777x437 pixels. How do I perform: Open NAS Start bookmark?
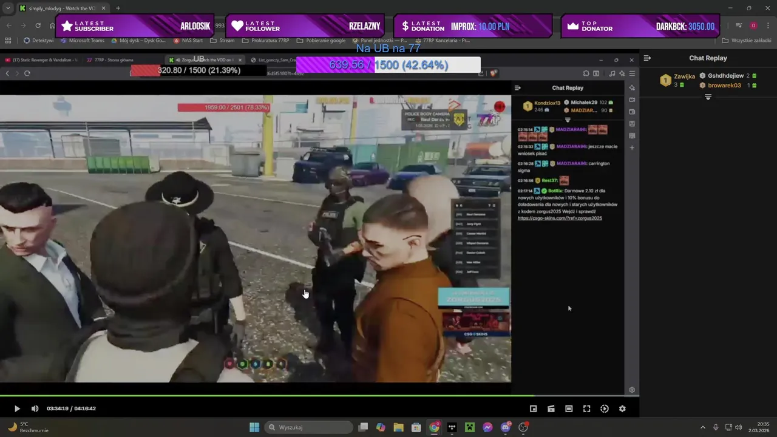click(188, 41)
